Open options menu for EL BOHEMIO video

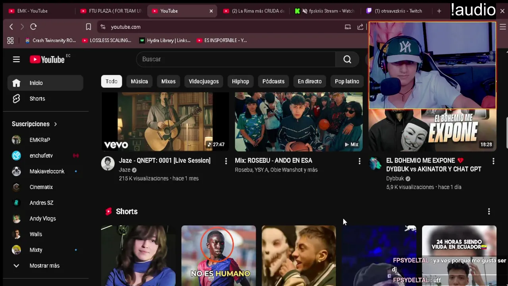pos(493,161)
